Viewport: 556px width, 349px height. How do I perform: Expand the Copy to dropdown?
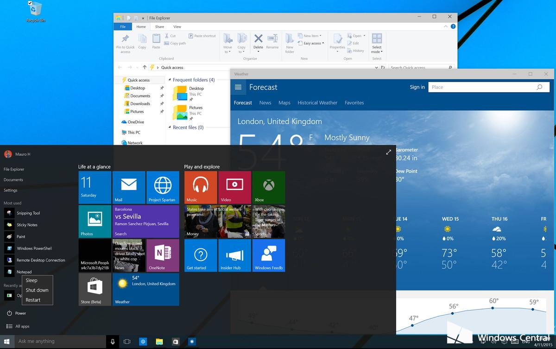click(x=241, y=43)
